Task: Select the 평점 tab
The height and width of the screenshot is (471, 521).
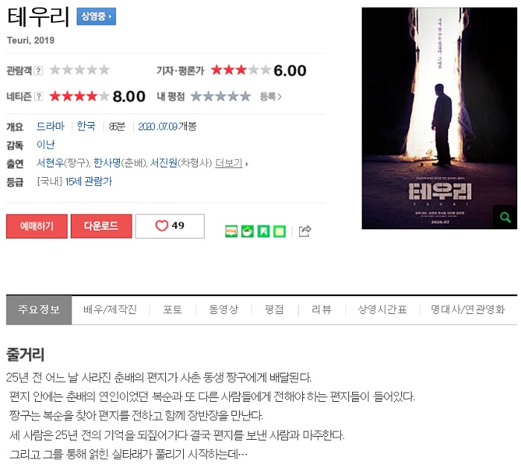Action: (274, 310)
